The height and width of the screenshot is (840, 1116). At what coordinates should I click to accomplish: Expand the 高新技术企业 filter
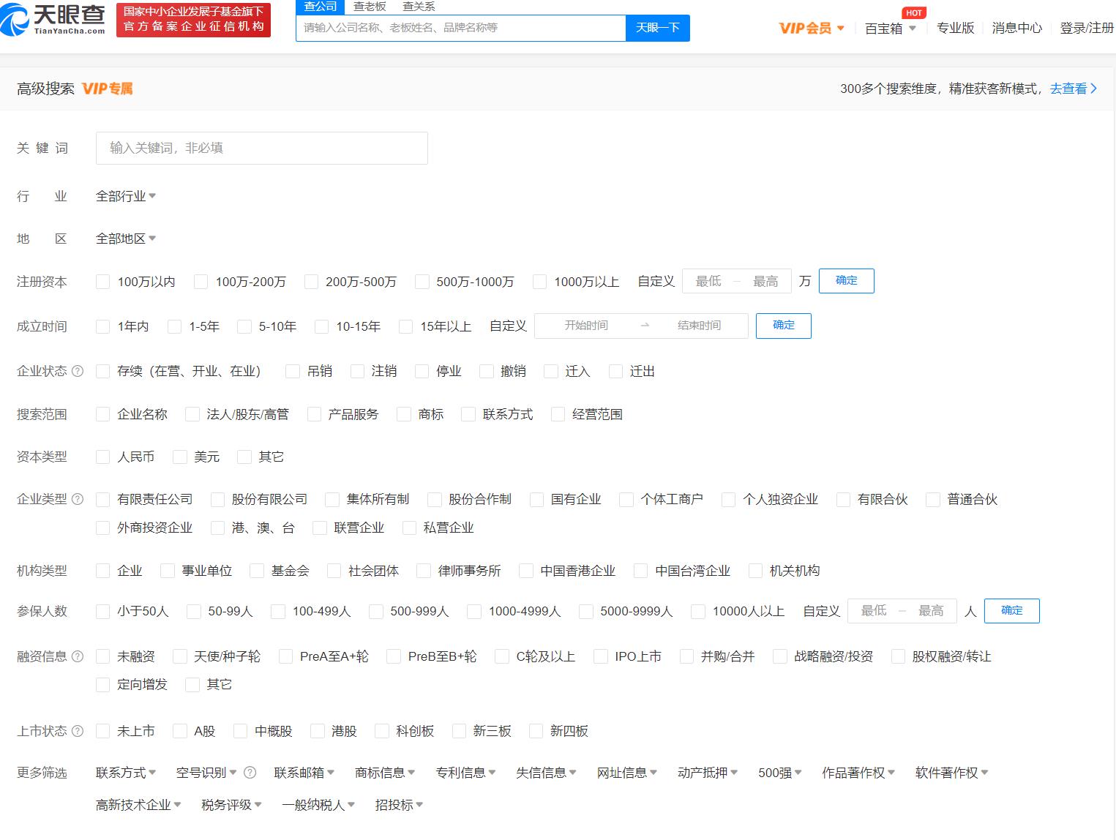[138, 805]
